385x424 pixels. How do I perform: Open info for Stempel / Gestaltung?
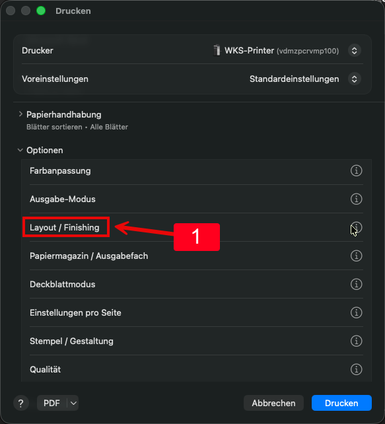coord(356,341)
